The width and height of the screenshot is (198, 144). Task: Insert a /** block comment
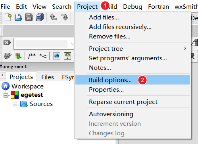32,56
